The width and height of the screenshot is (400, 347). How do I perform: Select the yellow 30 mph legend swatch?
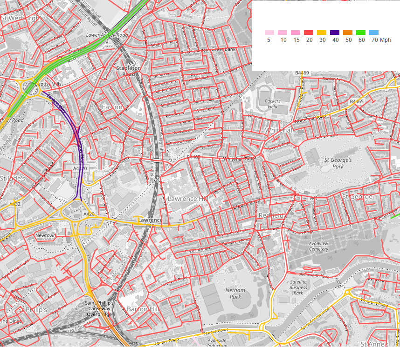point(321,33)
